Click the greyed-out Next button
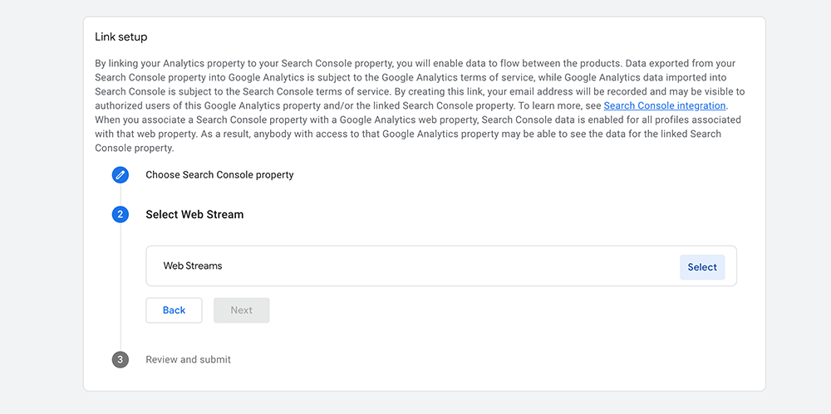 point(241,310)
